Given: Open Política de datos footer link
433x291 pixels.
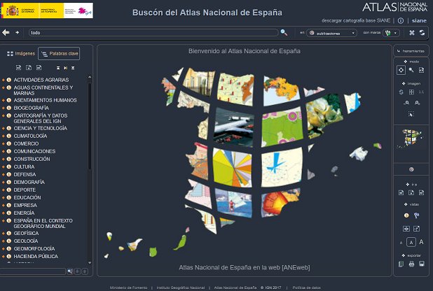Looking at the screenshot, I should (x=306, y=288).
